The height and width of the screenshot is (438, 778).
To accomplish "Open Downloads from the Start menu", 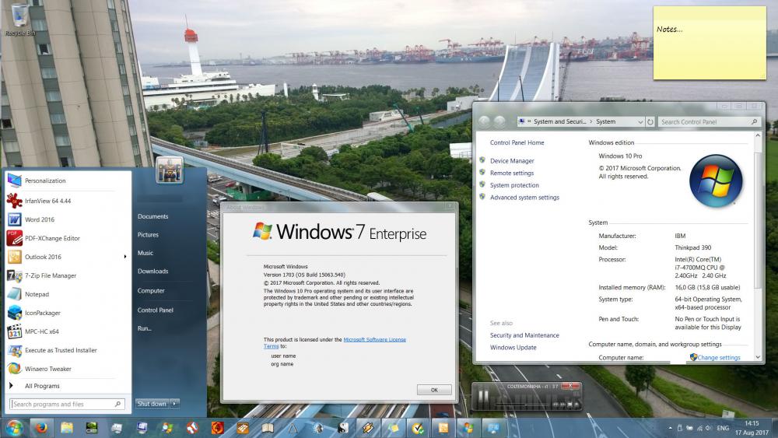I will pos(152,272).
